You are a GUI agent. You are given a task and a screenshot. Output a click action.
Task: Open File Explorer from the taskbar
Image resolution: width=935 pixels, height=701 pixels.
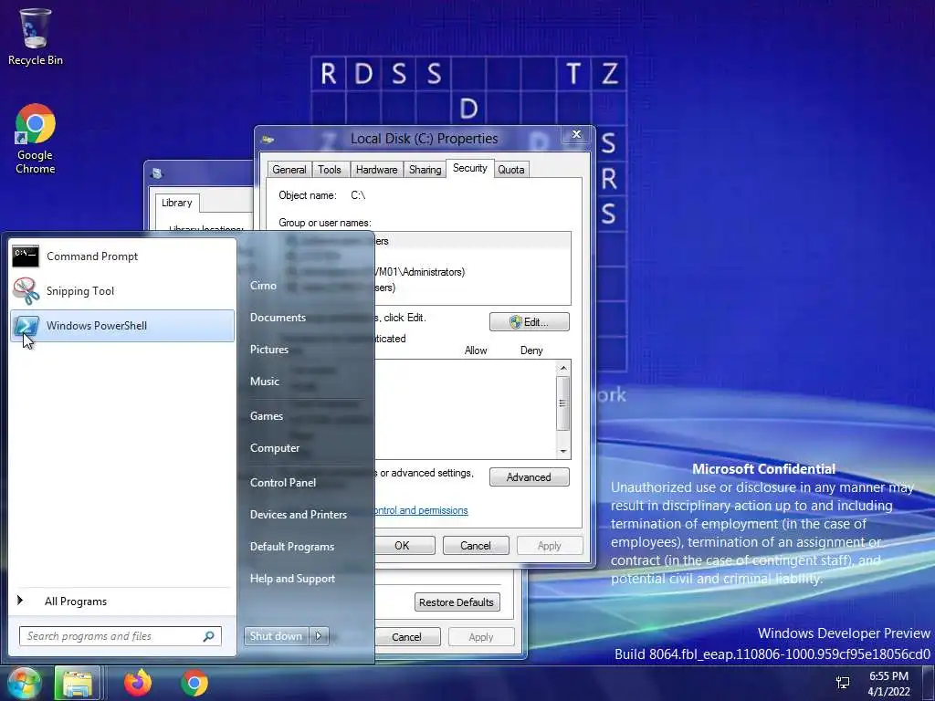pos(77,683)
